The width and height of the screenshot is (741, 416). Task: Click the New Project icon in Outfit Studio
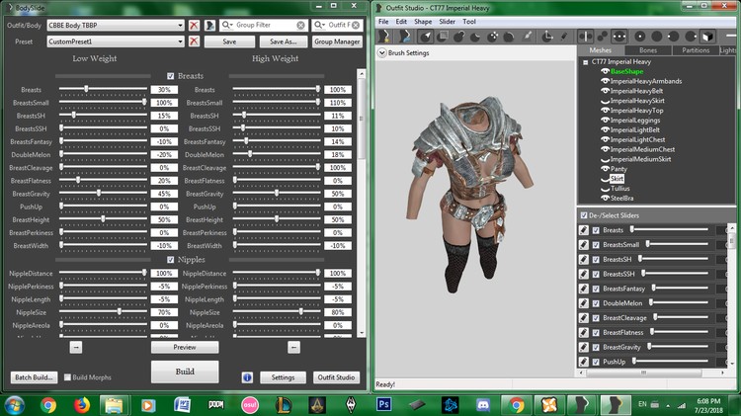coord(384,37)
